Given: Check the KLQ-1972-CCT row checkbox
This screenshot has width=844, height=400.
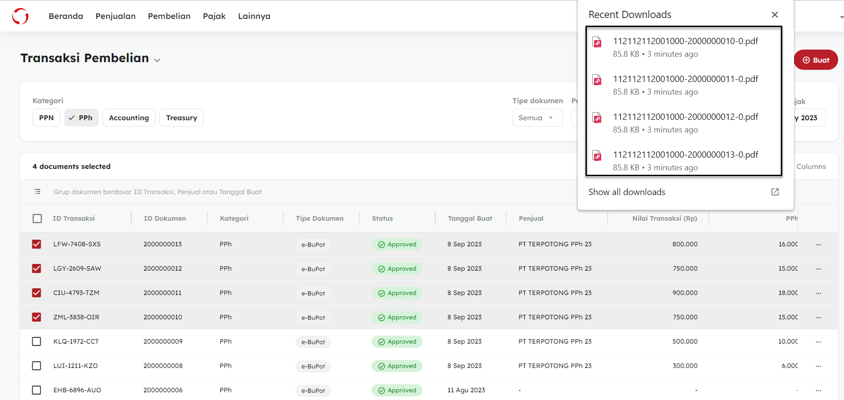Looking at the screenshot, I should (37, 341).
